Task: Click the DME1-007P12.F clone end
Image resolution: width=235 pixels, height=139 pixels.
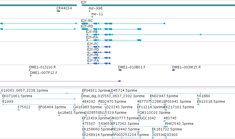Action: [31, 76]
